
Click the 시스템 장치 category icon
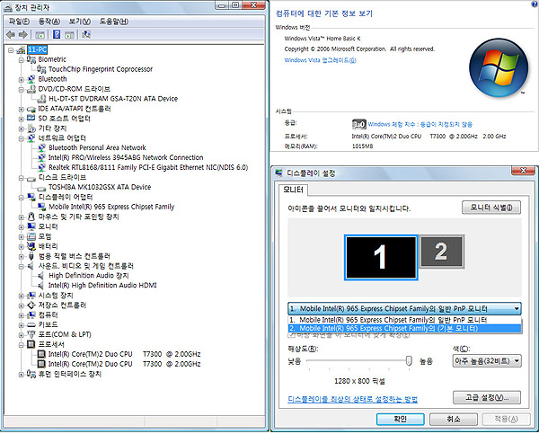click(x=31, y=296)
